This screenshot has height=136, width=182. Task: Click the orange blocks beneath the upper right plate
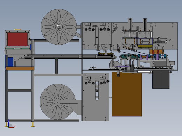(x=156, y=52)
